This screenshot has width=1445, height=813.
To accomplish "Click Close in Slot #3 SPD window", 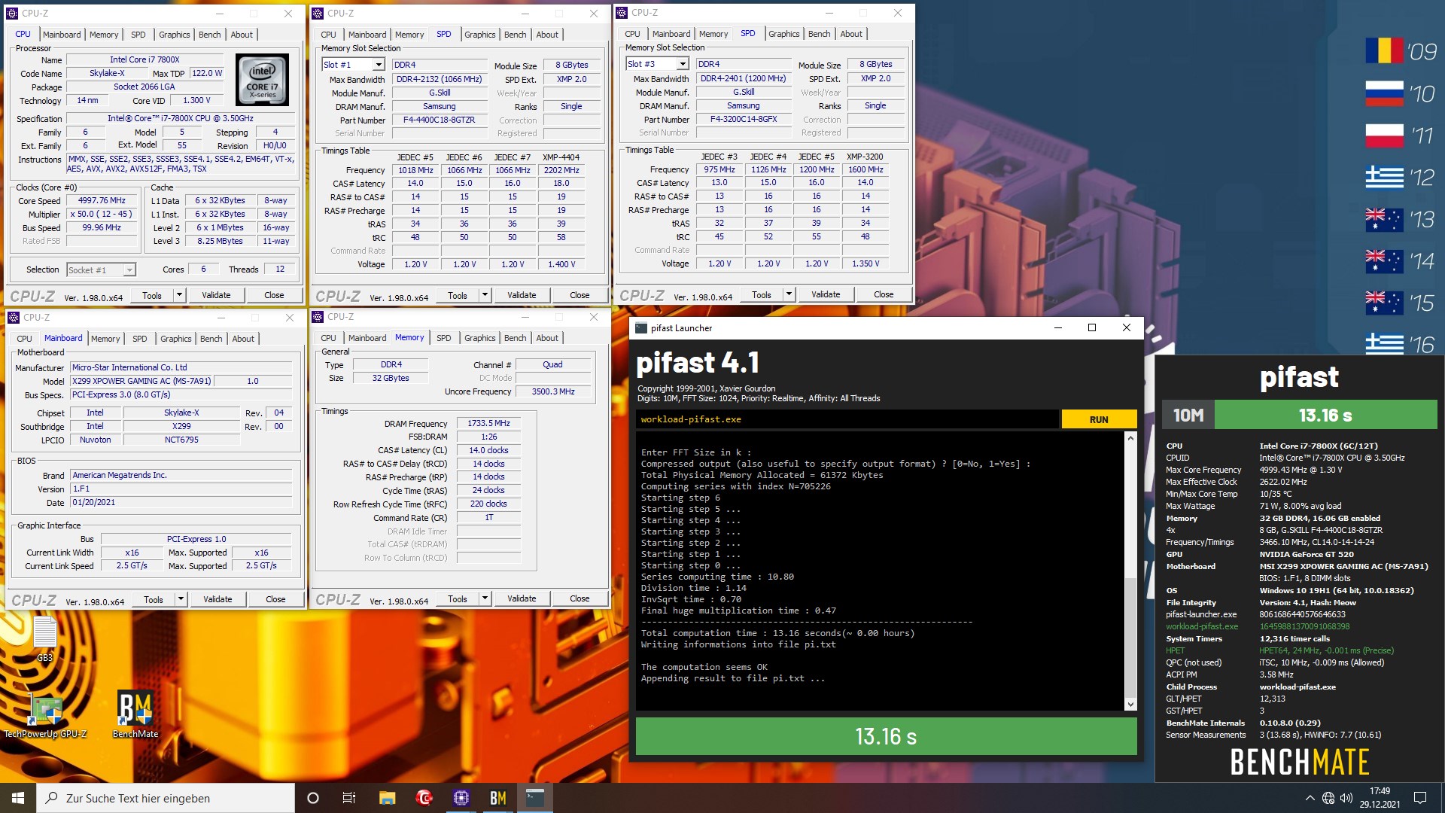I will pyautogui.click(x=884, y=294).
